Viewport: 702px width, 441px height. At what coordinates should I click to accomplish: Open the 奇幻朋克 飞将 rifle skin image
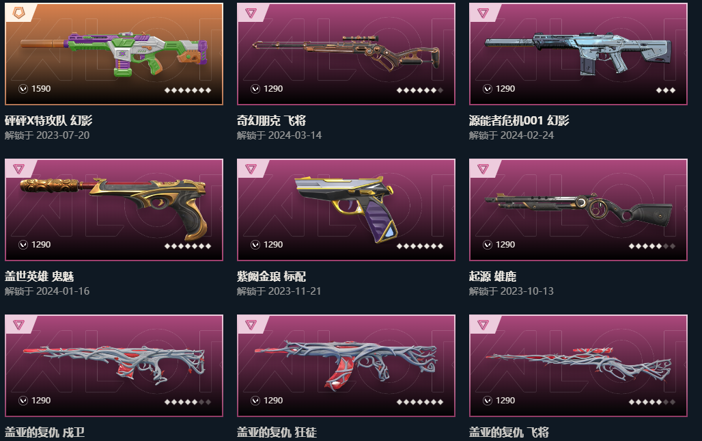[x=346, y=53]
